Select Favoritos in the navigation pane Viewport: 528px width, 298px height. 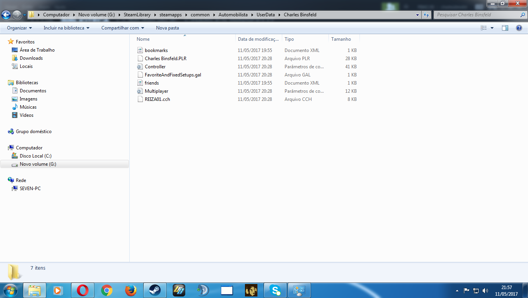pyautogui.click(x=25, y=42)
